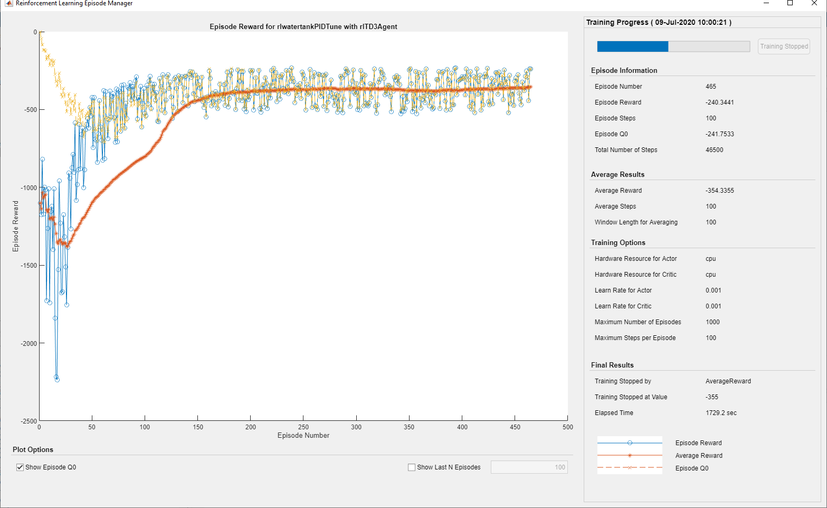Click the orange star Average Reward legend marker
Screen dimensions: 827x508
click(630, 455)
